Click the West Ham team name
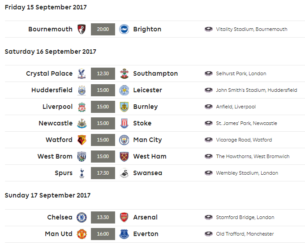The image size is (305, 245). (x=150, y=156)
